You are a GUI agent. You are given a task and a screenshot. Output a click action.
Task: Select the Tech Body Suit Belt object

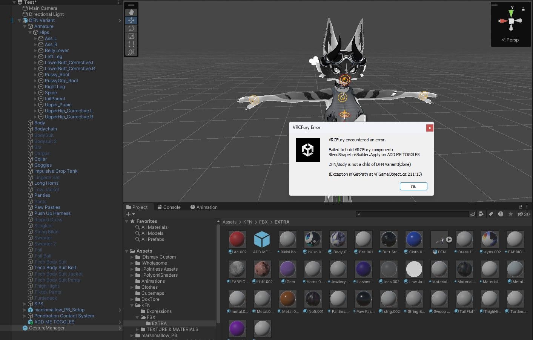click(x=55, y=268)
